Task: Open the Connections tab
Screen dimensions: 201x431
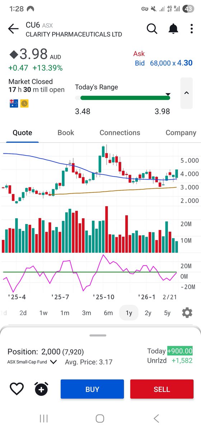Action: point(120,133)
